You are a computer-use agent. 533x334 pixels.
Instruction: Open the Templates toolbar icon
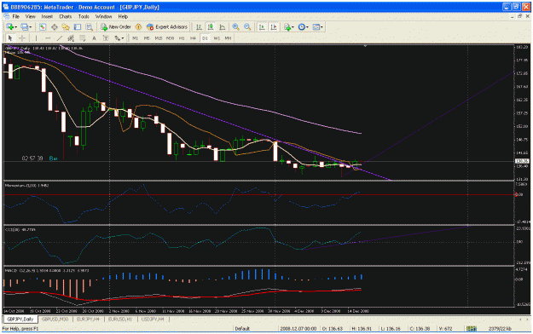tap(316, 27)
